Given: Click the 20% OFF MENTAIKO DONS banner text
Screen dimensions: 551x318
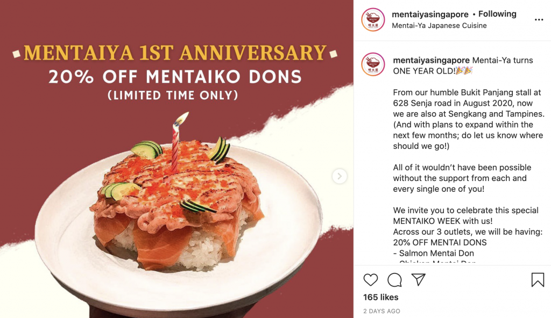Looking at the screenshot, I should [x=175, y=77].
